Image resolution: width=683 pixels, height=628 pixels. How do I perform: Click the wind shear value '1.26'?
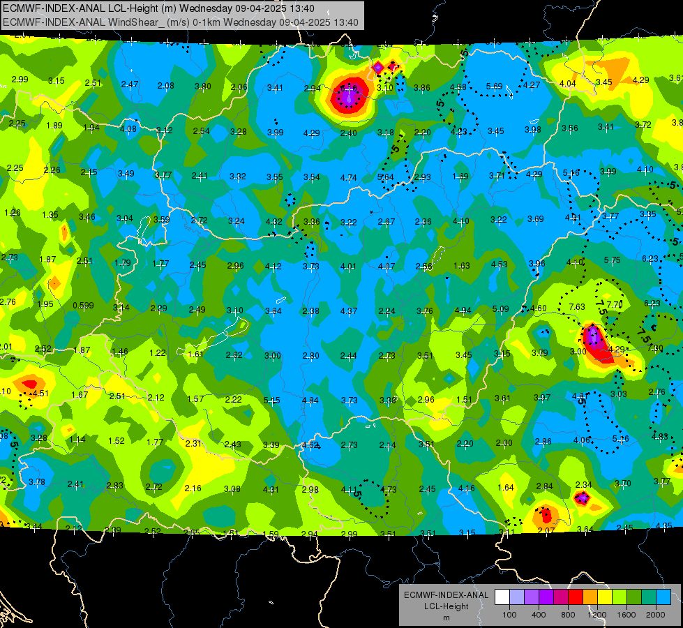coord(12,213)
